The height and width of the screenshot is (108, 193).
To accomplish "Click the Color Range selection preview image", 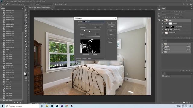I will pyautogui.click(x=90, y=46).
